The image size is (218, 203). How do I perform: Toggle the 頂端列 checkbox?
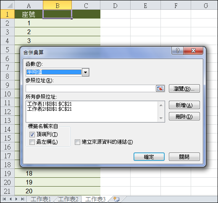tap(32, 134)
